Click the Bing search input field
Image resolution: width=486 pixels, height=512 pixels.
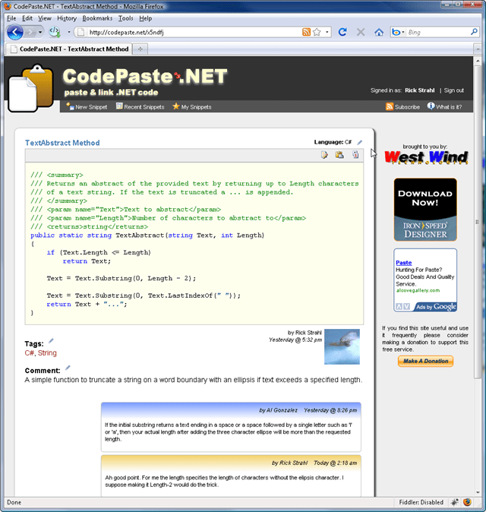[x=437, y=32]
